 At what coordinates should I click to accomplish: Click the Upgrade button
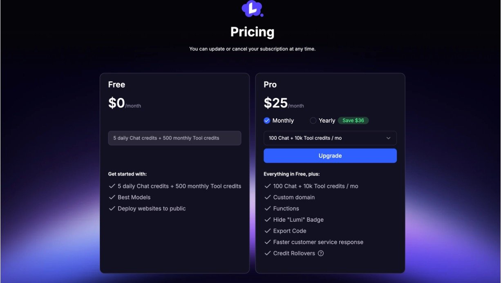click(330, 156)
